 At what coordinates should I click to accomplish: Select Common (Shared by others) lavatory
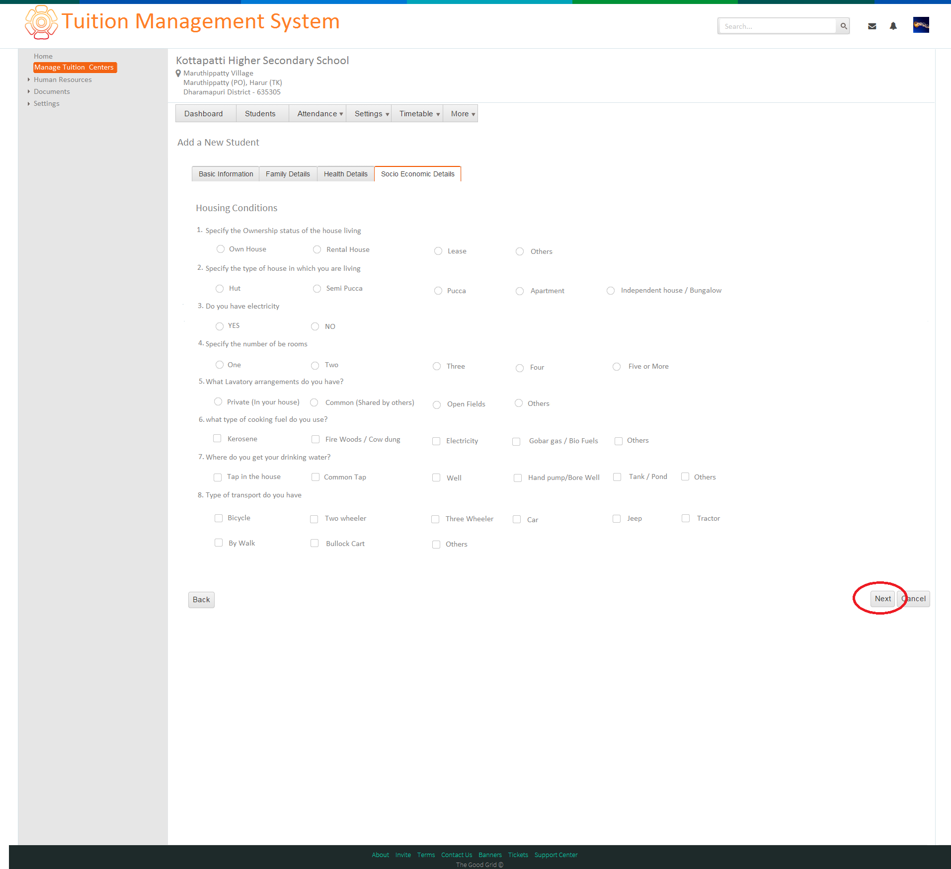[x=314, y=402]
